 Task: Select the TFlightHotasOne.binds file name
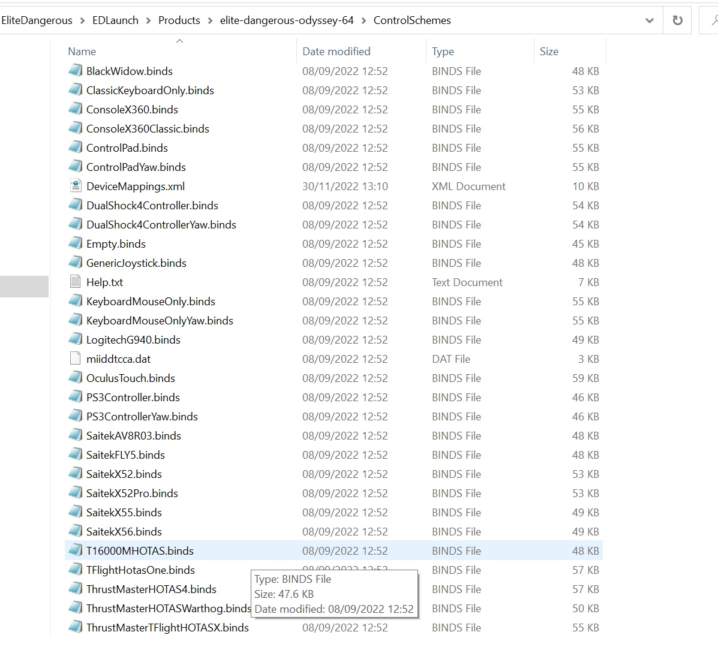pos(140,570)
